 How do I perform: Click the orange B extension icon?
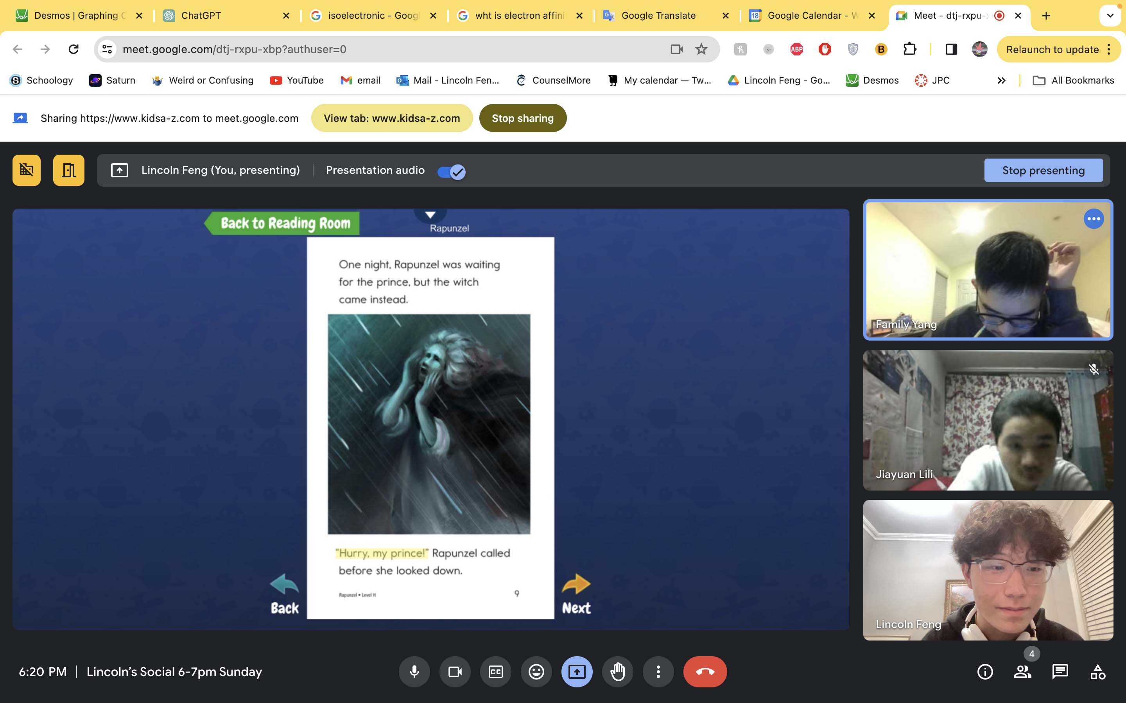click(x=881, y=49)
